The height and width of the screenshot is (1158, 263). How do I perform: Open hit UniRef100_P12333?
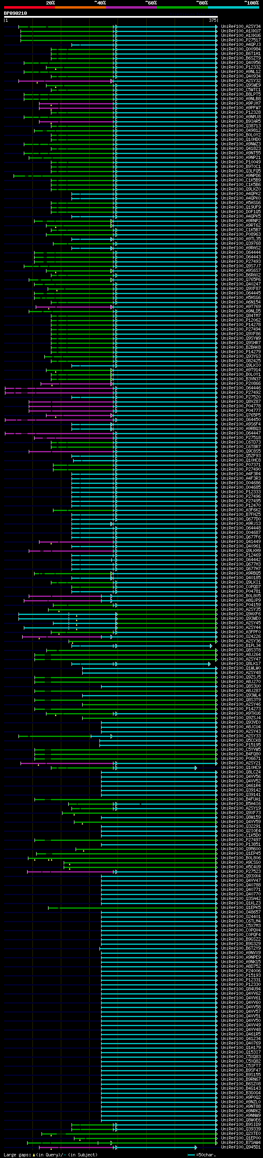241,492
